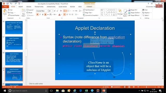
Task: Click Windows Start button
Action: click(x=5, y=91)
